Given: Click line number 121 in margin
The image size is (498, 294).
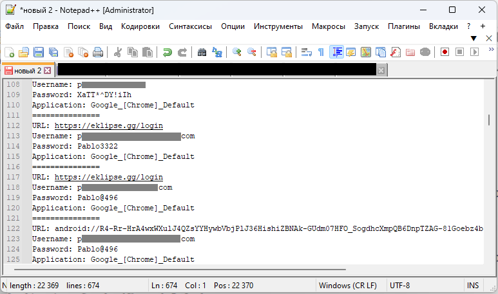Looking at the screenshot, I should pyautogui.click(x=14, y=218).
